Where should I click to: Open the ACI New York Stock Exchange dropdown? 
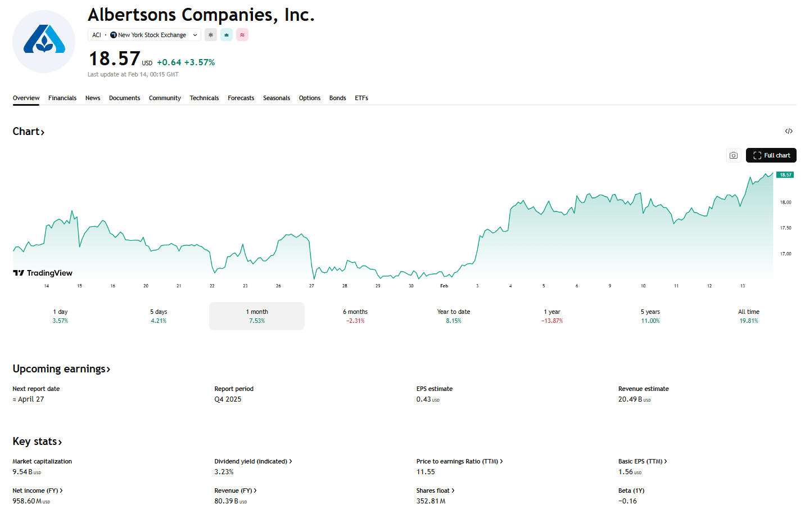pyautogui.click(x=144, y=35)
